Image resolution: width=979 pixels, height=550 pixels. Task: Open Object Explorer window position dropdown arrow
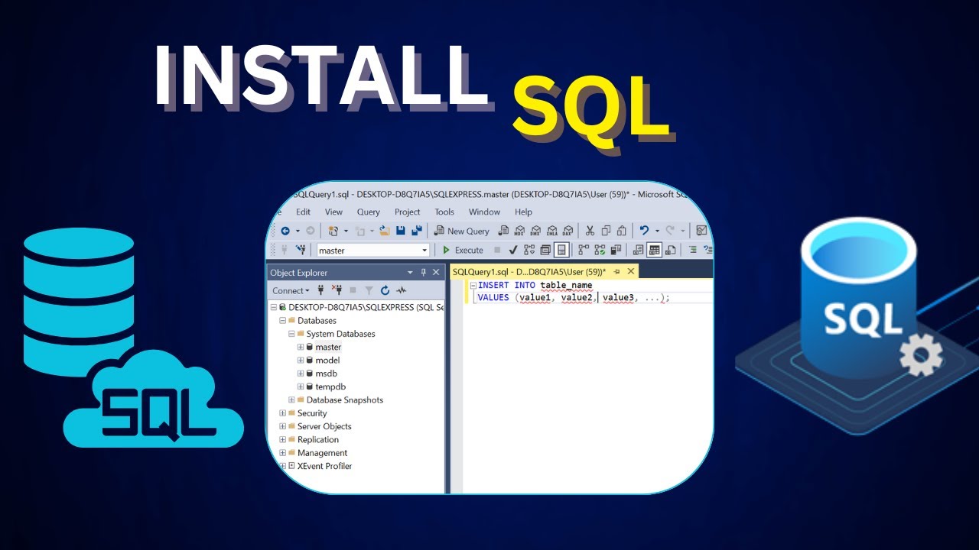(410, 273)
